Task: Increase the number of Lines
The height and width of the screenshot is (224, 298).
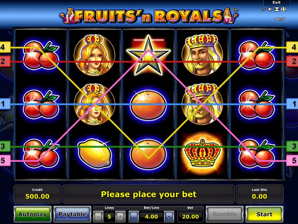Action: click(x=120, y=217)
